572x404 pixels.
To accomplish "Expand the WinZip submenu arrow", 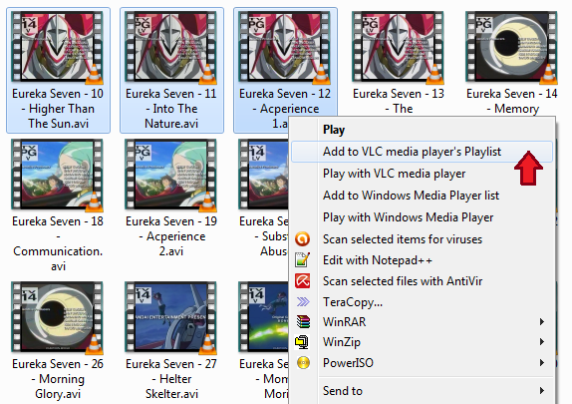I will [x=542, y=342].
